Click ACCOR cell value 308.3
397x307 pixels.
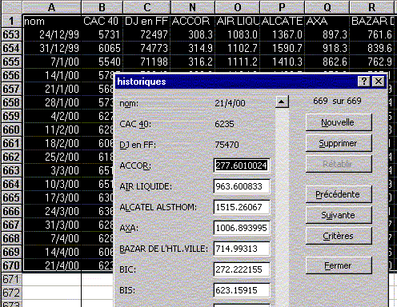point(193,34)
